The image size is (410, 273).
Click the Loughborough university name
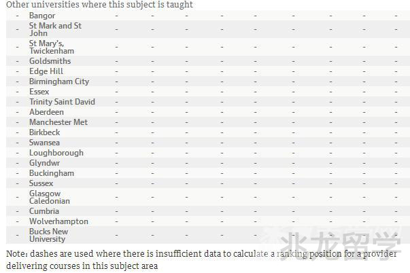56,153
